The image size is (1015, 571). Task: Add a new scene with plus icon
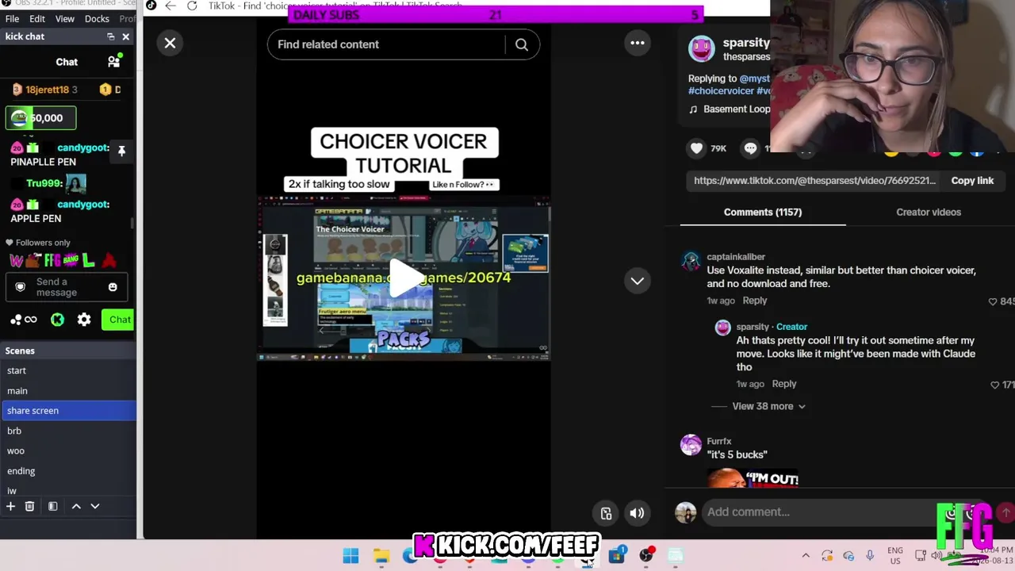point(10,507)
